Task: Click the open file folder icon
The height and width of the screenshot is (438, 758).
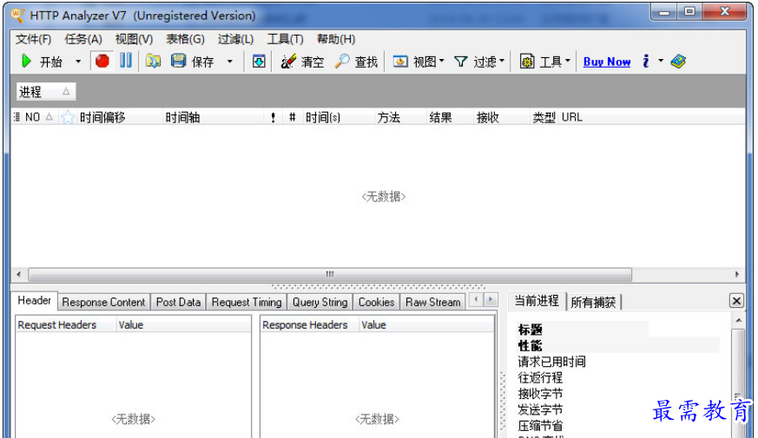Action: (153, 62)
